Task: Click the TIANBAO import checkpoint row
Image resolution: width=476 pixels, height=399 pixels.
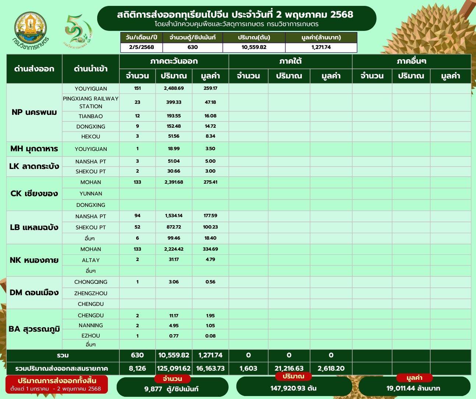Action: [91, 116]
